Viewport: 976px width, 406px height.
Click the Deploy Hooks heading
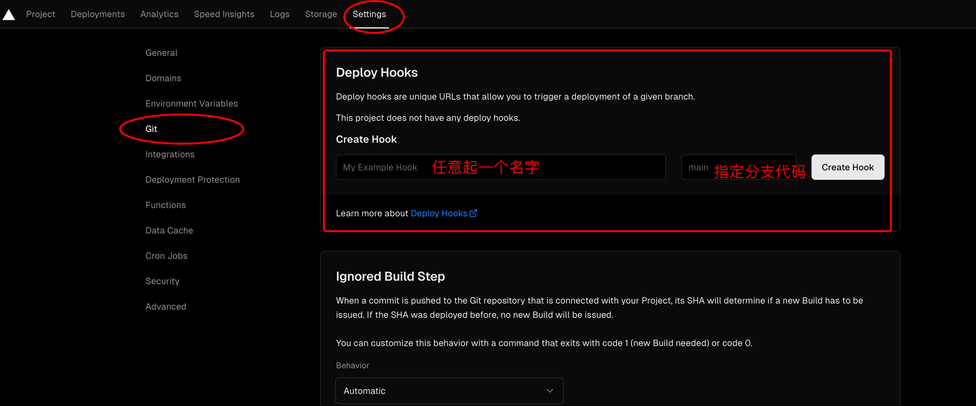[x=377, y=73]
